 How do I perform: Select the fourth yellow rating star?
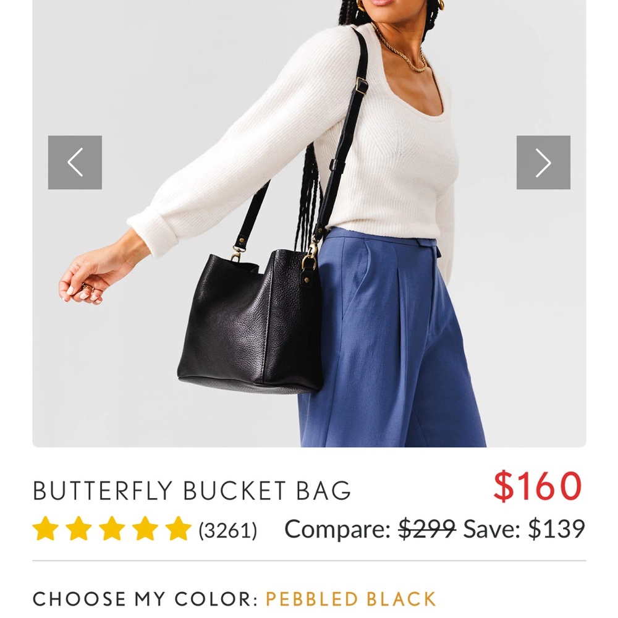coord(145,528)
